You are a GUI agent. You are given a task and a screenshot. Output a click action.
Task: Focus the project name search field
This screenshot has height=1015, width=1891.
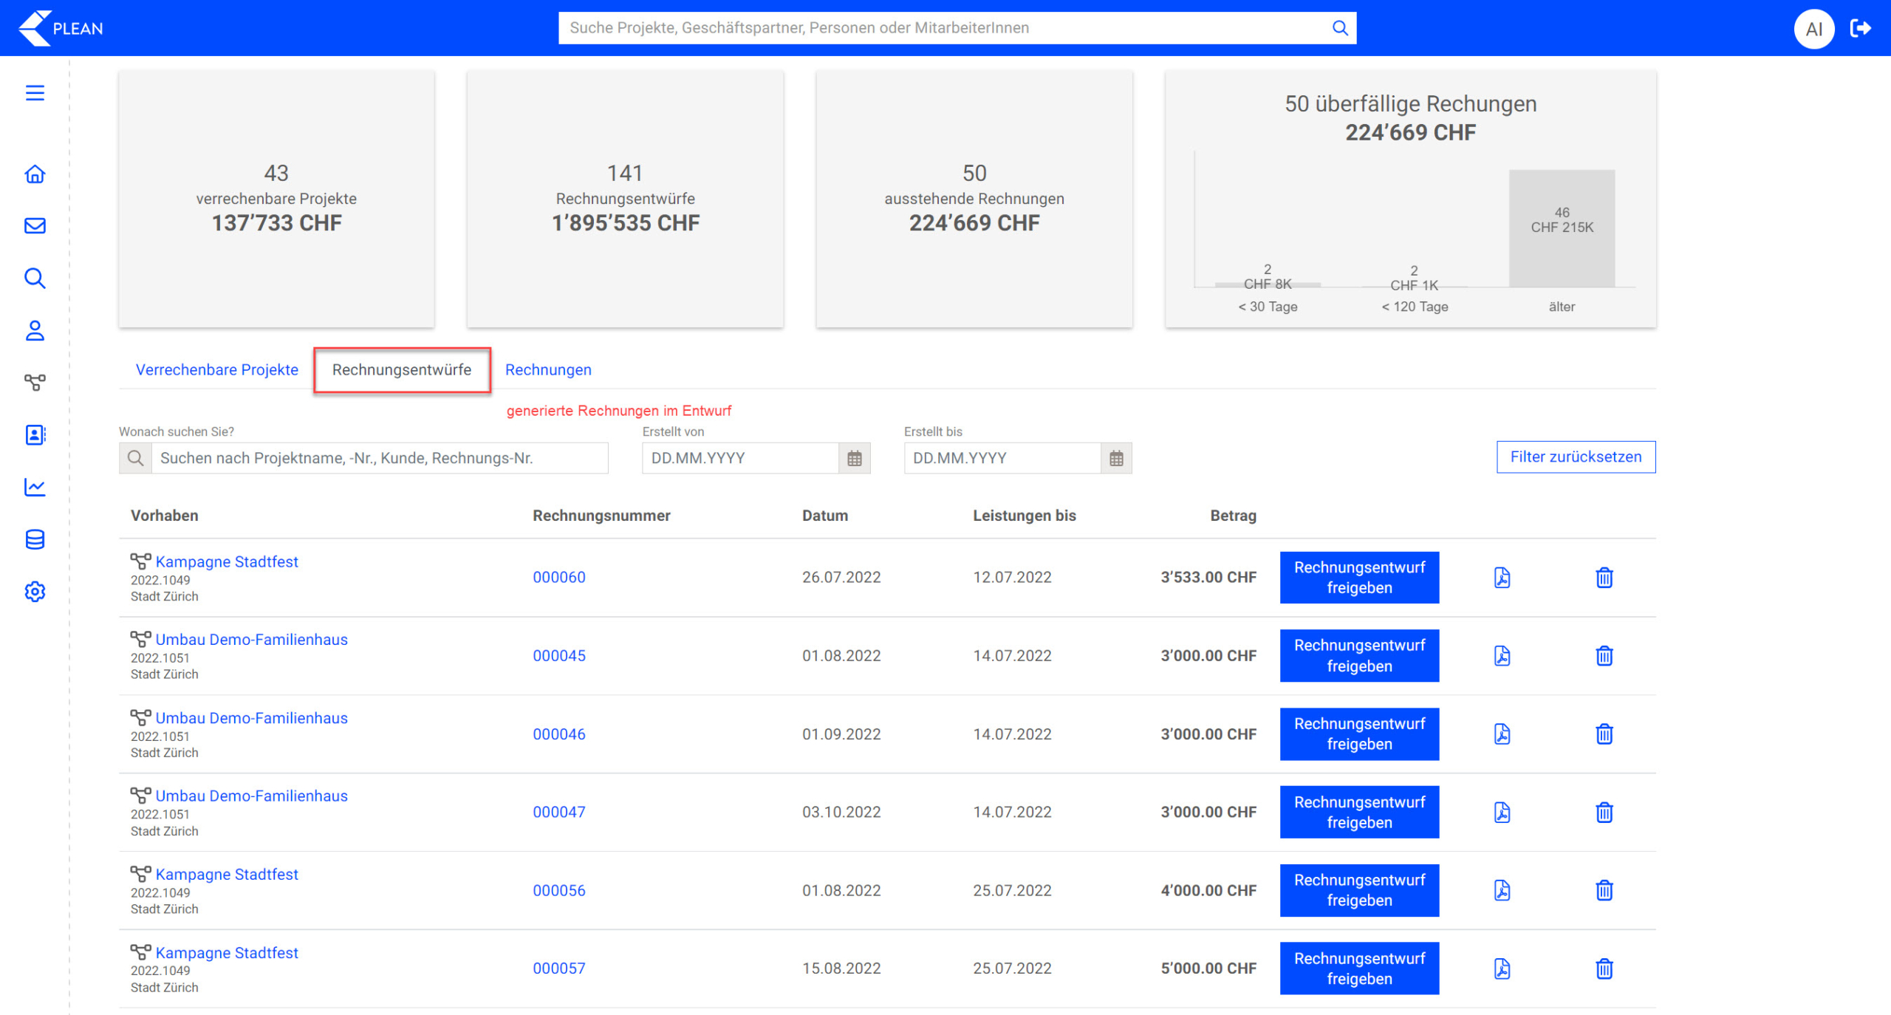click(379, 458)
